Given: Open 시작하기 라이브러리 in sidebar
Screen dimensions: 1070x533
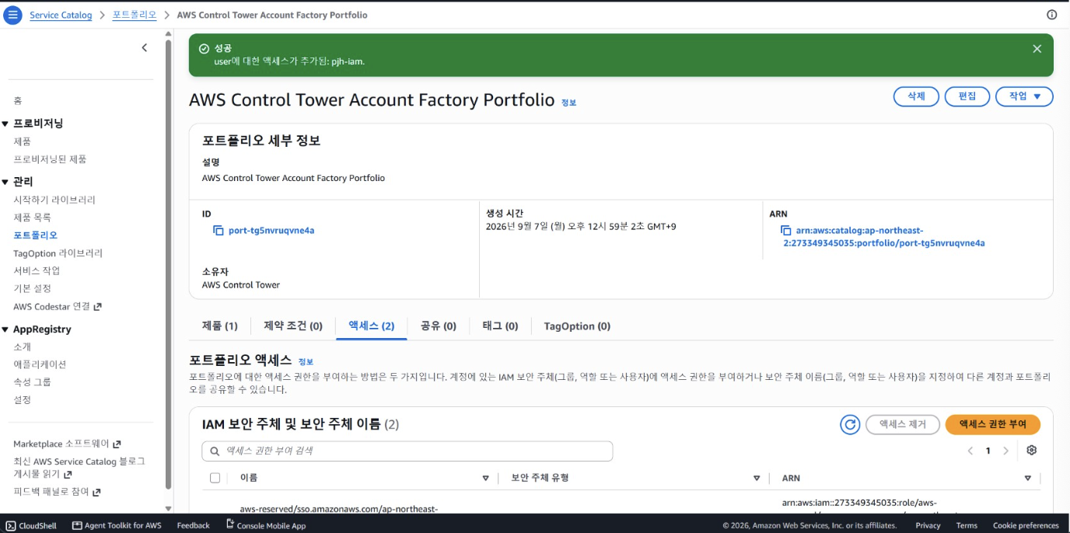Looking at the screenshot, I should pos(54,200).
